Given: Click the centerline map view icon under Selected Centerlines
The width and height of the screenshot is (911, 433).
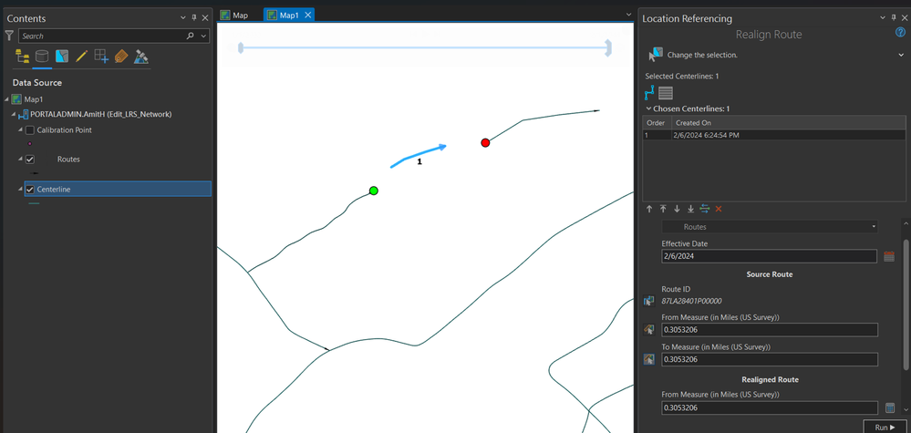Looking at the screenshot, I should 649,92.
